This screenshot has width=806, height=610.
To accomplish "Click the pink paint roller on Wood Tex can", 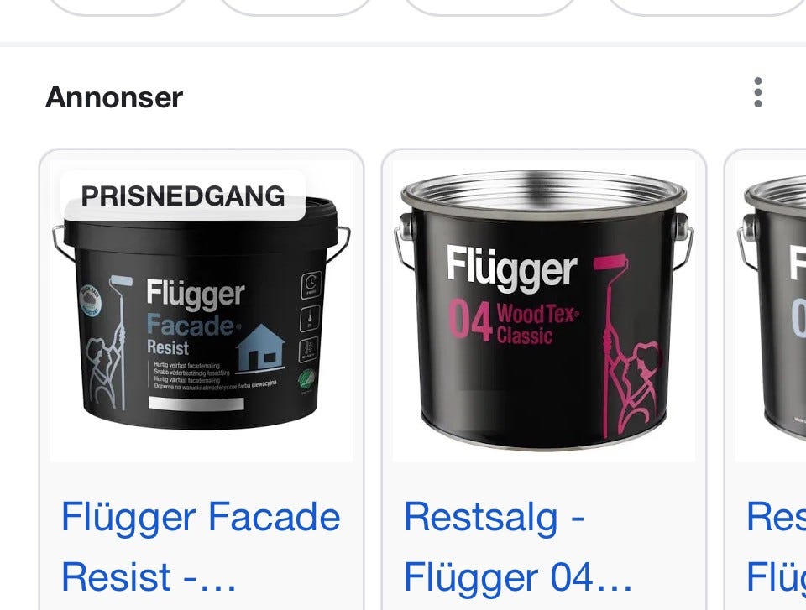I will click(610, 263).
